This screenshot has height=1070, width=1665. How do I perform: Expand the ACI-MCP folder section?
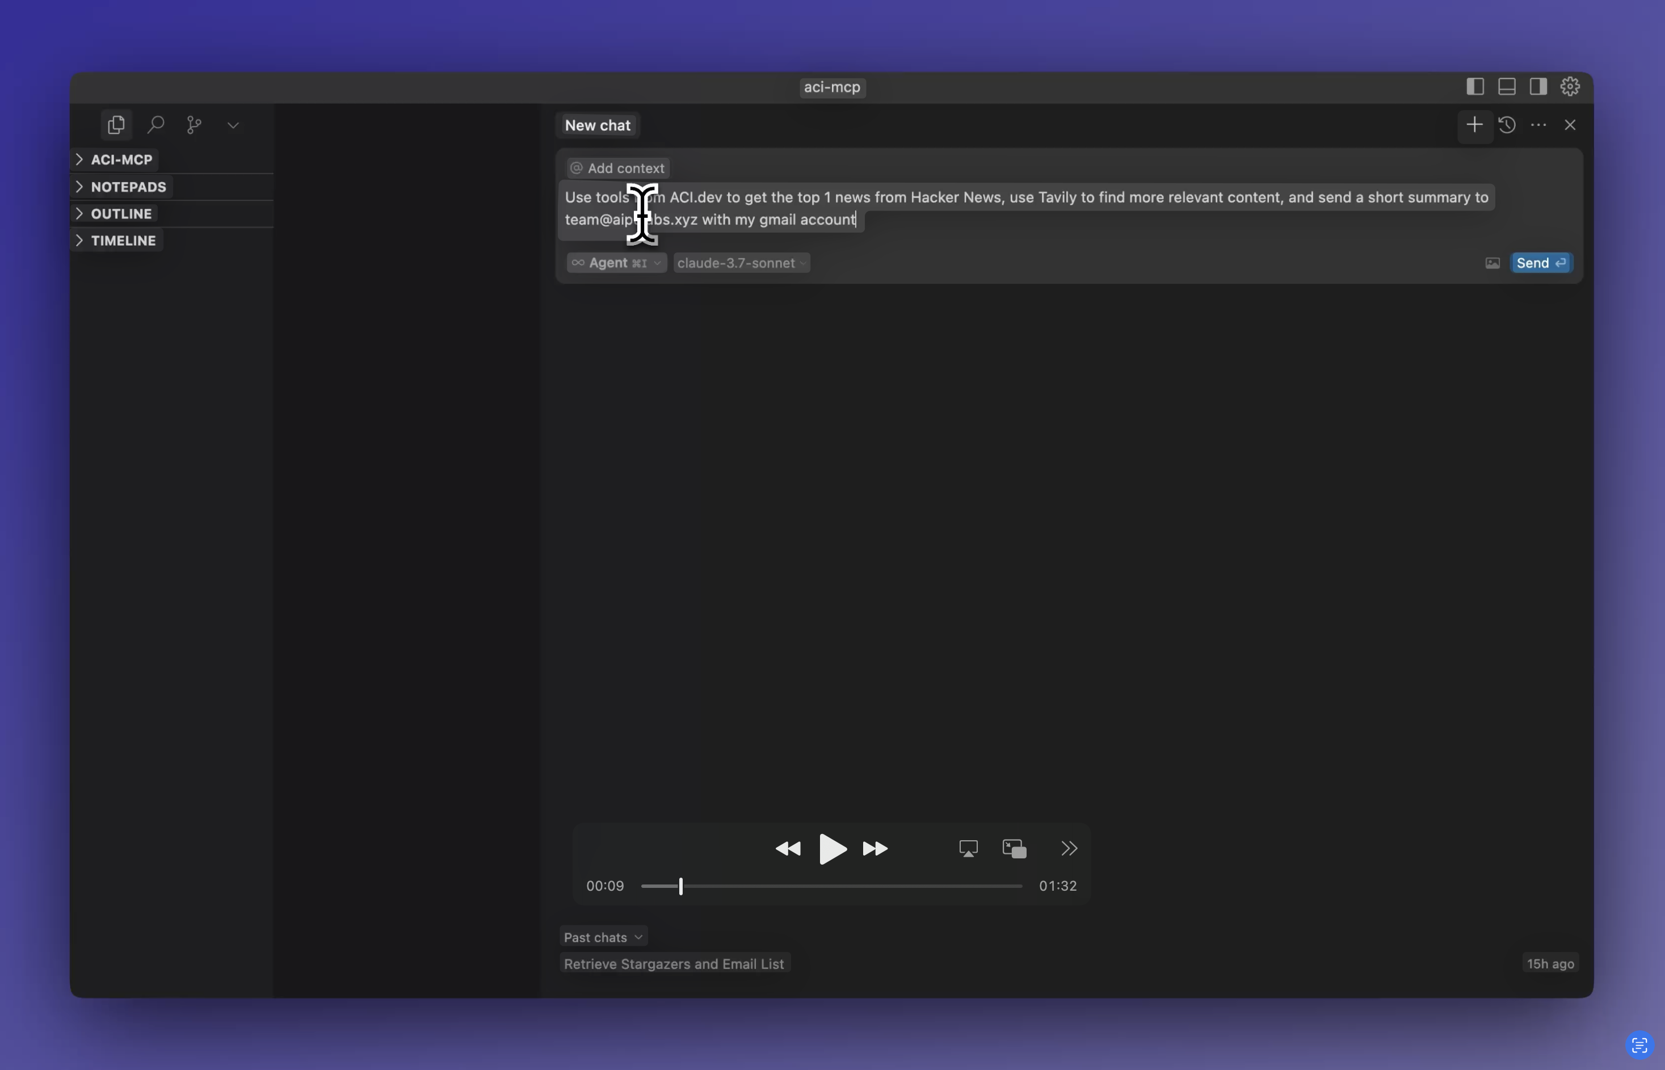tap(121, 160)
